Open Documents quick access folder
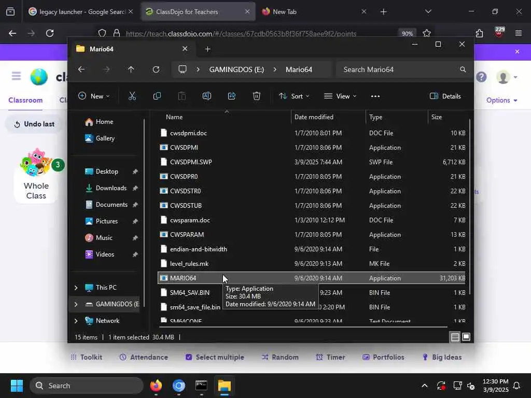This screenshot has width=531, height=398. [111, 205]
